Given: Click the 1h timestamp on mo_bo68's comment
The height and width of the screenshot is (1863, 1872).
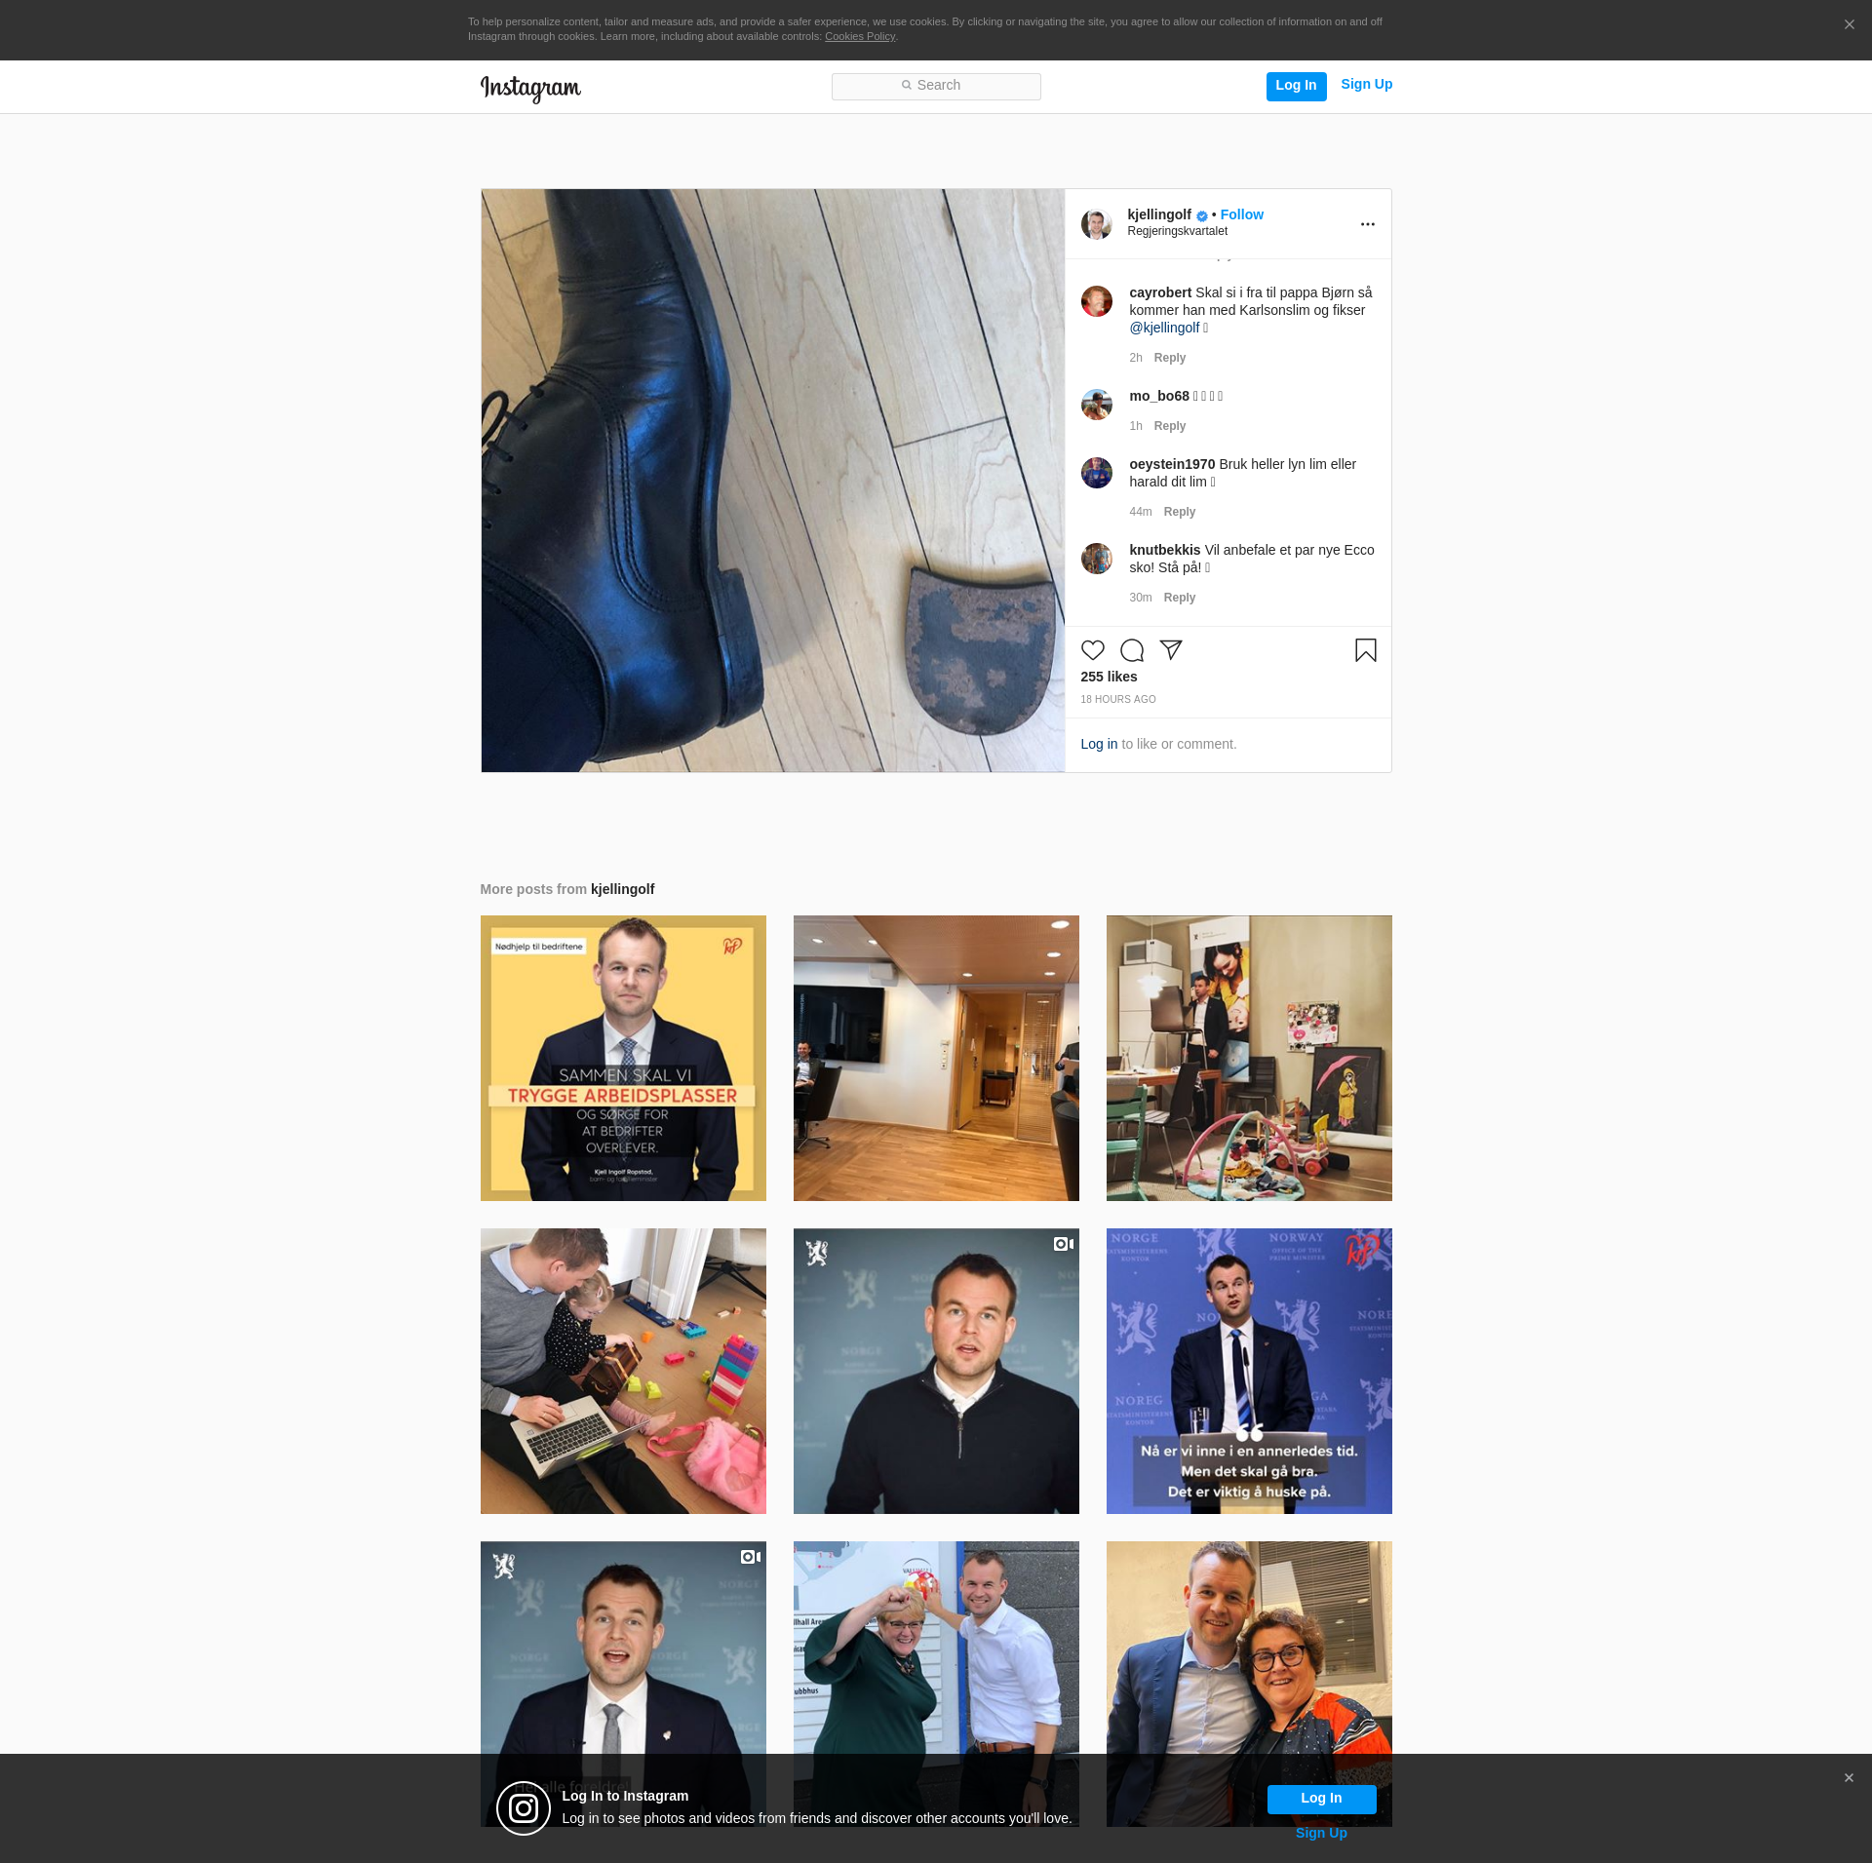Looking at the screenshot, I should coord(1136,426).
